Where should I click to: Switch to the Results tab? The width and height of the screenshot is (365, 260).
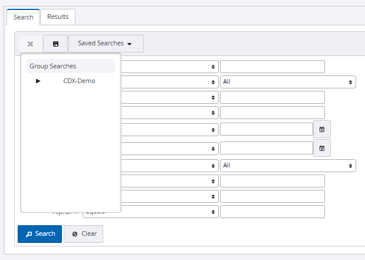(58, 17)
